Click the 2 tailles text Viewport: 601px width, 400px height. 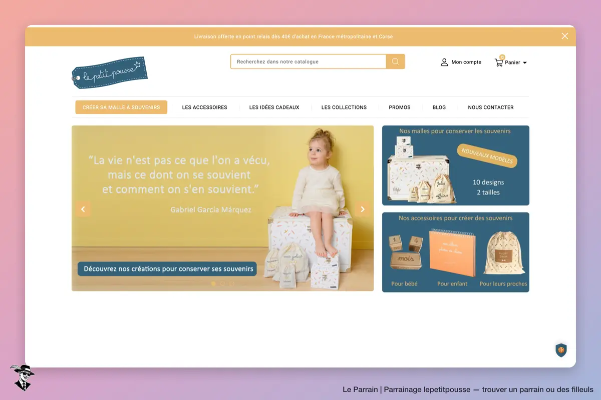pyautogui.click(x=488, y=192)
